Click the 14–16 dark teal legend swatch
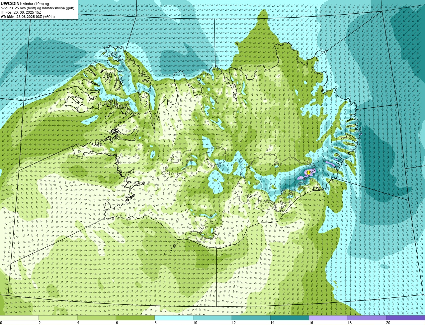The image size is (425, 325). click(290, 318)
